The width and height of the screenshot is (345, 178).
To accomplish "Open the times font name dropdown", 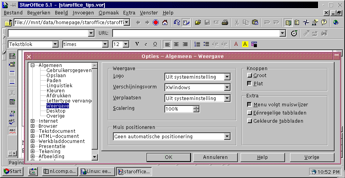I will 105,44.
